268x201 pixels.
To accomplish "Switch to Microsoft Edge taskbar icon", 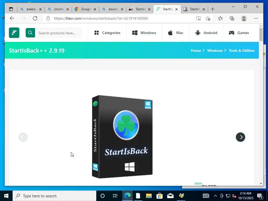I will coord(127,196).
